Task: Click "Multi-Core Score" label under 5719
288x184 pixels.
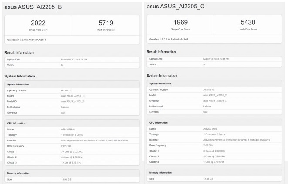Action: tap(106, 30)
